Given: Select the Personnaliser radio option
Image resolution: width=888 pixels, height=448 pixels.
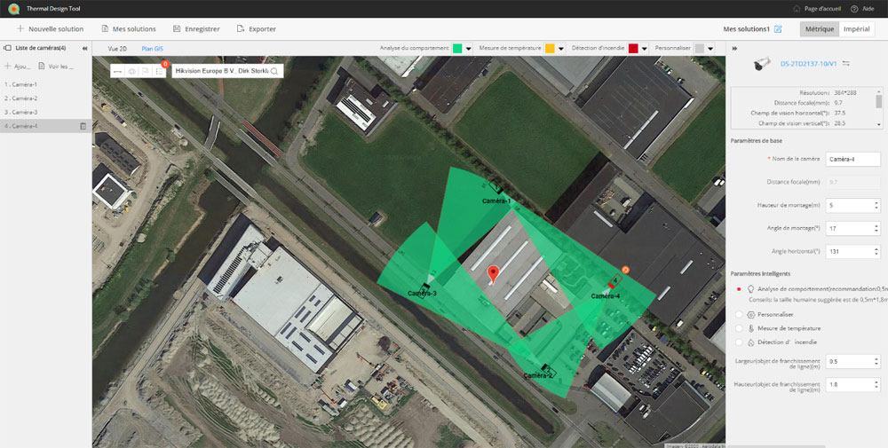Looking at the screenshot, I should 740,314.
